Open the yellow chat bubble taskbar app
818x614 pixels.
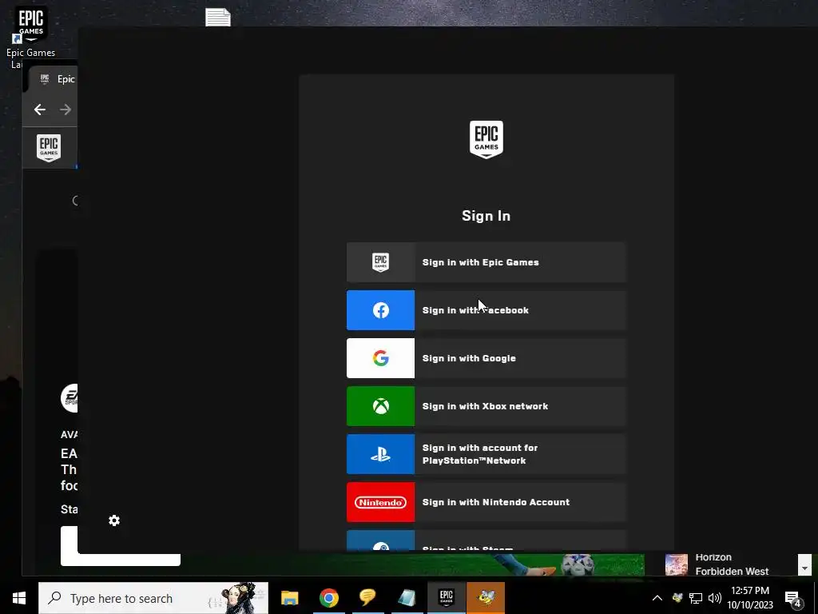point(367,598)
